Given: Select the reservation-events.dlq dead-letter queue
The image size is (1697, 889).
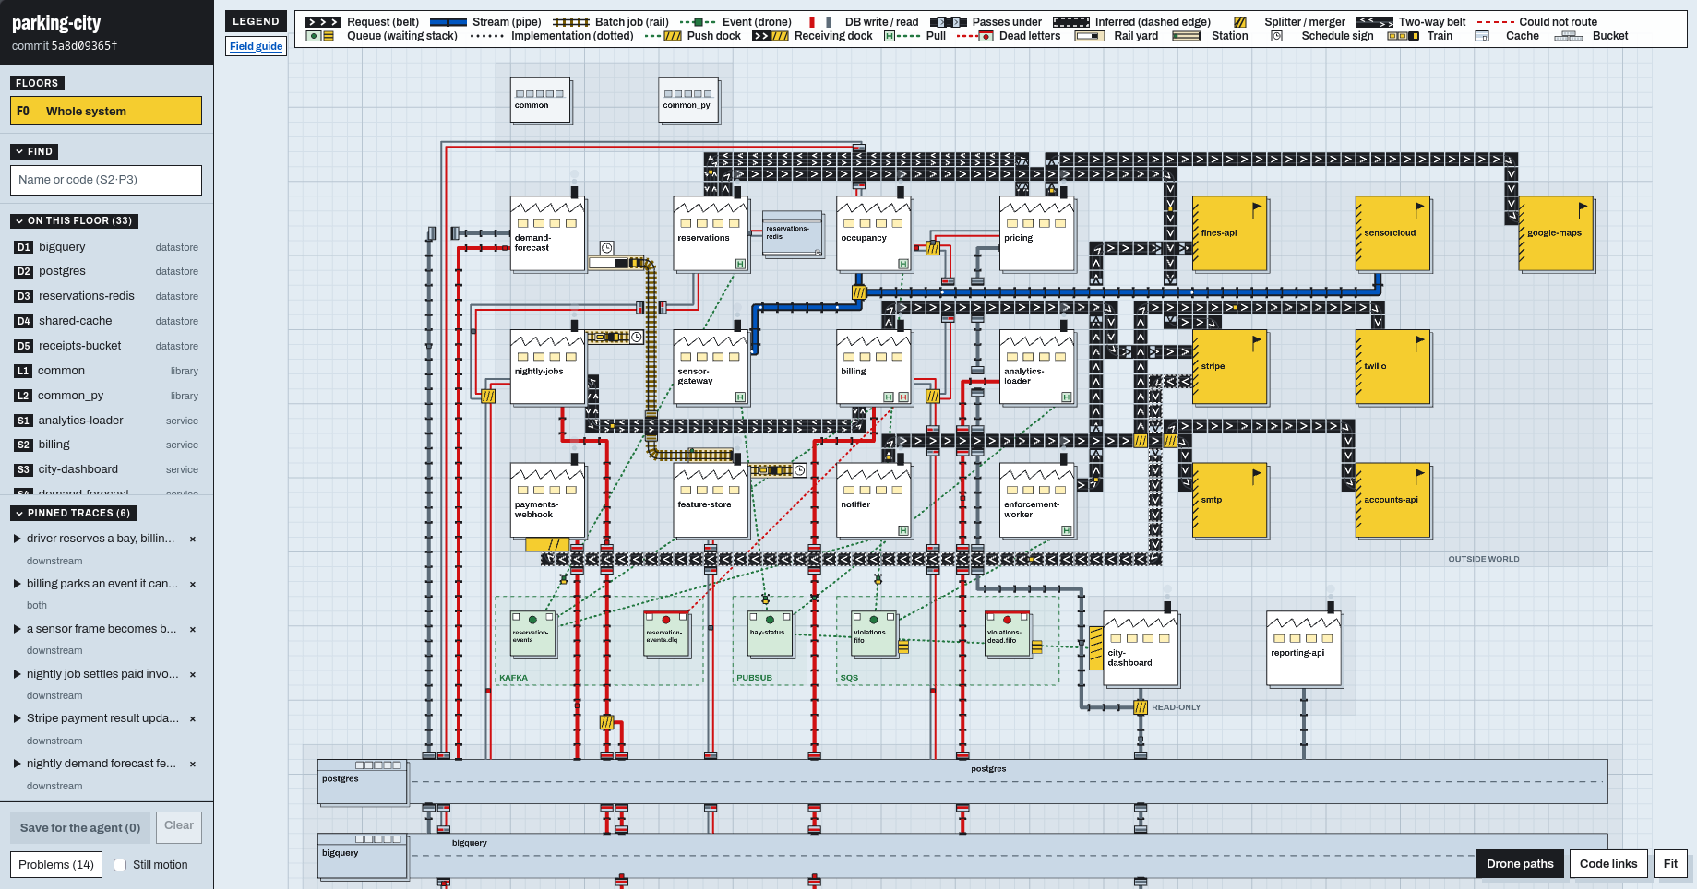Looking at the screenshot, I should coord(666,634).
